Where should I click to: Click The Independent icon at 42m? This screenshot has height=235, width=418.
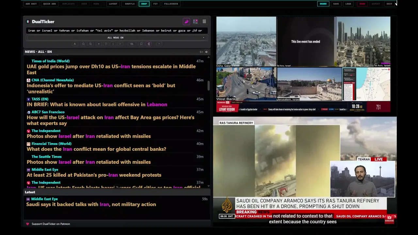pyautogui.click(x=28, y=131)
